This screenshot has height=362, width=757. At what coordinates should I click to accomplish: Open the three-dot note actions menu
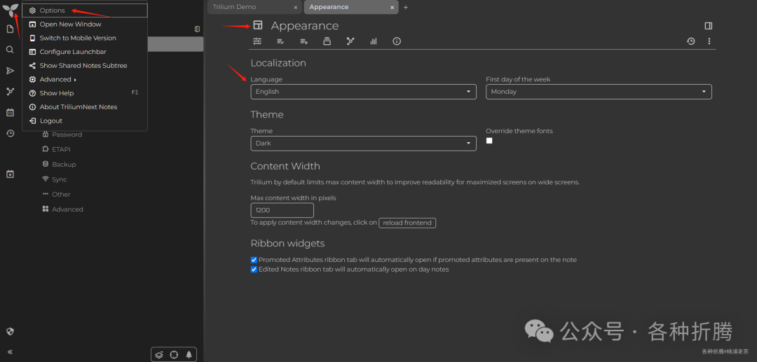[709, 41]
